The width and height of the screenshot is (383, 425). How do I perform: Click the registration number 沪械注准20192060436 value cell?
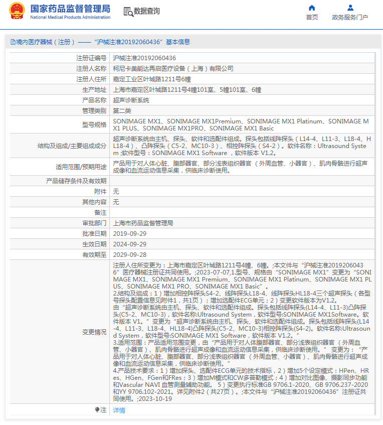[144, 58]
